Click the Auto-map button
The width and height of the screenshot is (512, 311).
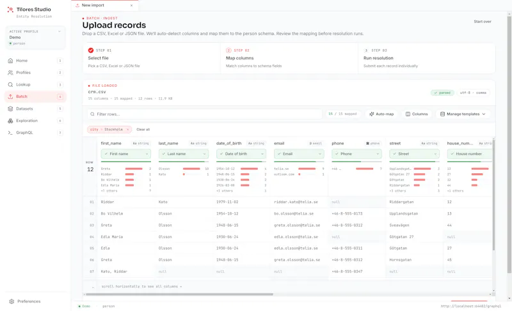381,114
